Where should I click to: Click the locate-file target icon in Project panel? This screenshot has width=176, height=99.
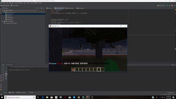pos(37,8)
